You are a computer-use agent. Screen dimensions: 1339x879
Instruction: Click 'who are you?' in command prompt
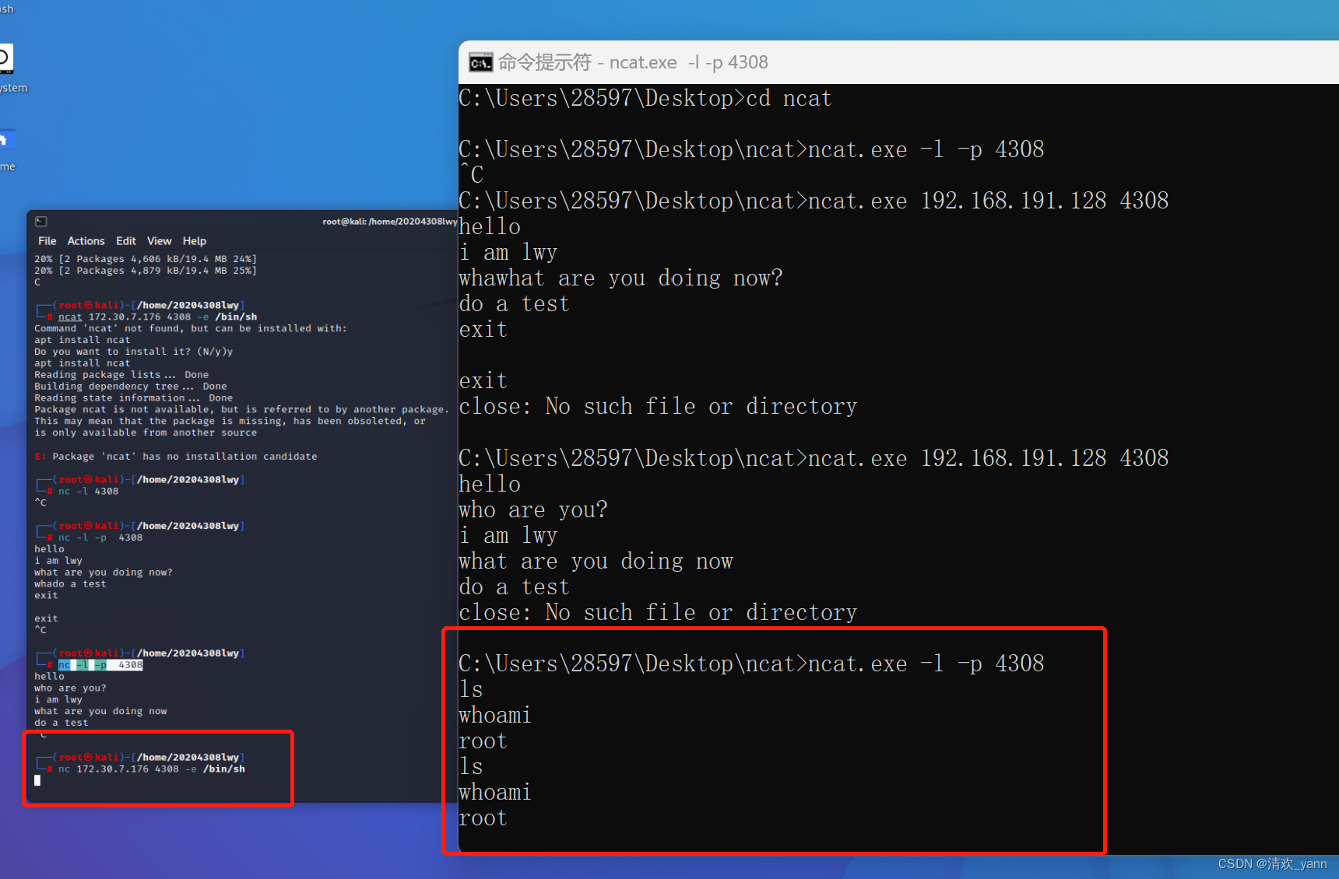pyautogui.click(x=533, y=510)
